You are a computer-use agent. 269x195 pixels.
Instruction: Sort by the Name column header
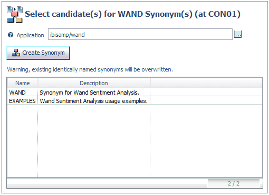[23, 83]
